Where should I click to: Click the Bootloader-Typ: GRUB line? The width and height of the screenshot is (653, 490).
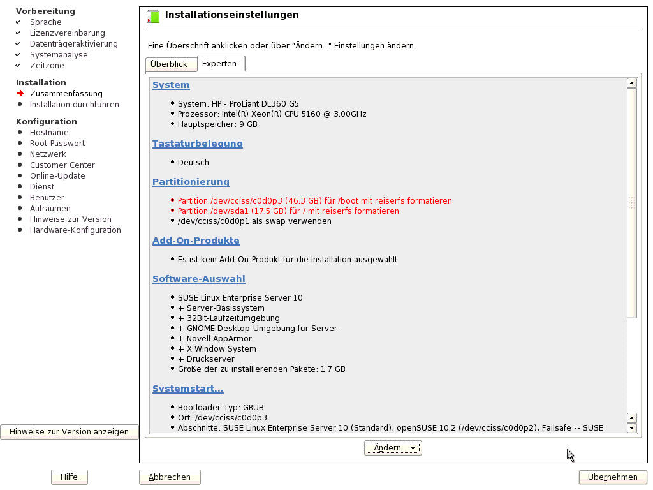point(221,408)
